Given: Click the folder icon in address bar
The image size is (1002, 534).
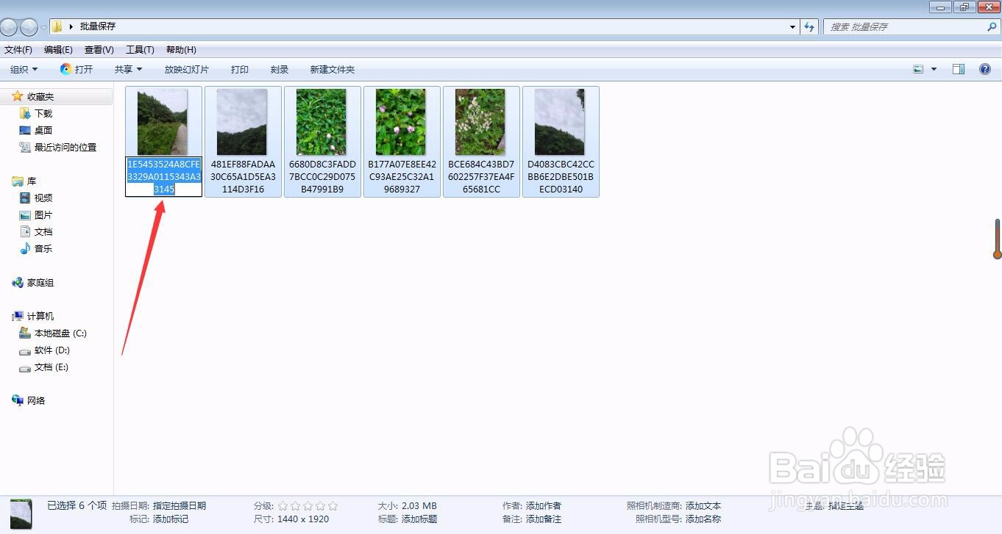Looking at the screenshot, I should (57, 26).
